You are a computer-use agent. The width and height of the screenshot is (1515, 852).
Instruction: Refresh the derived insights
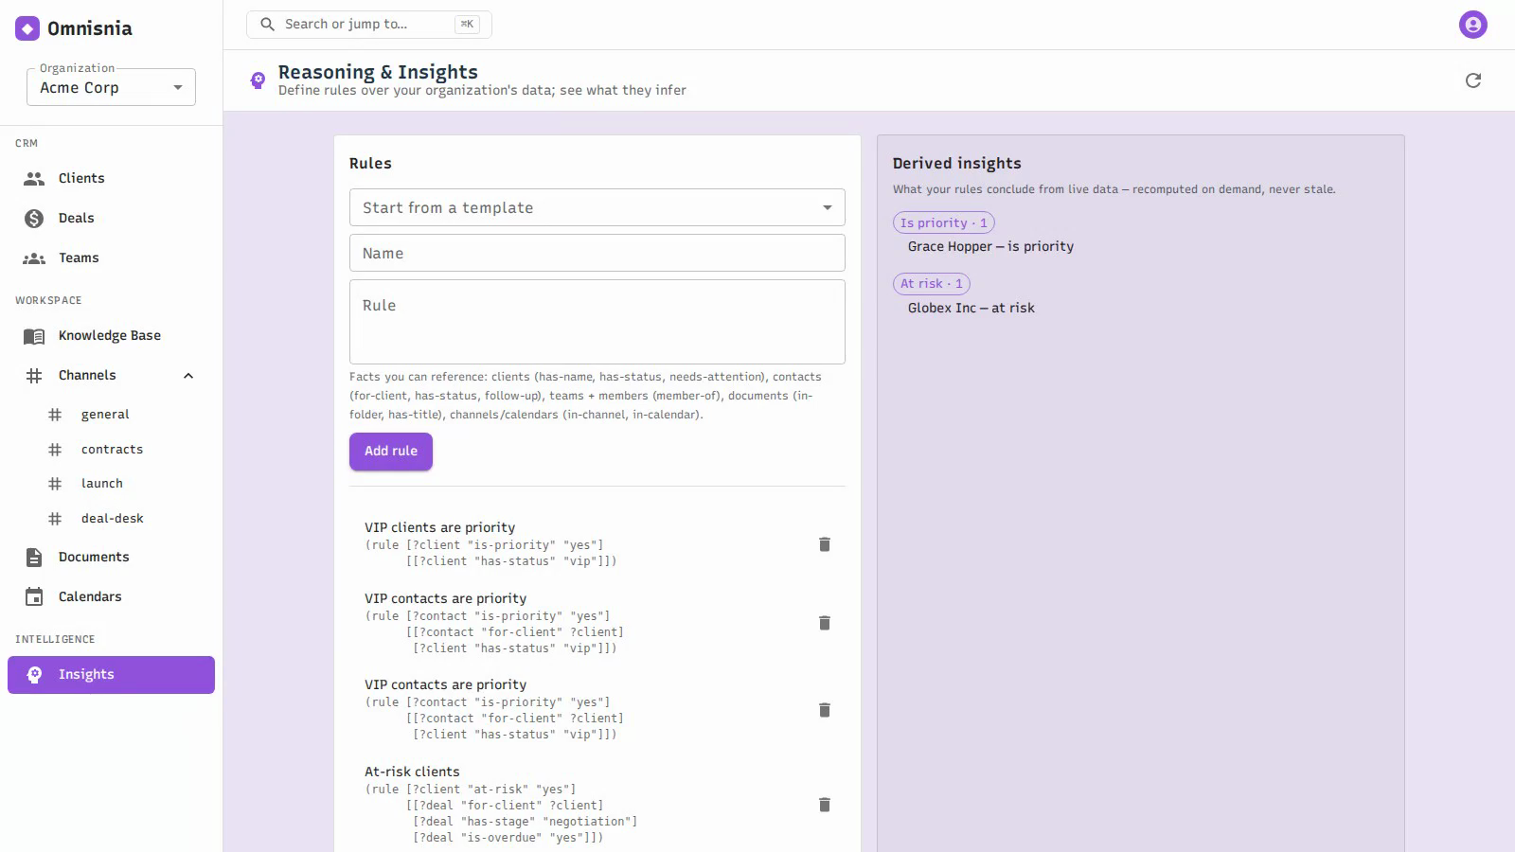click(1472, 80)
